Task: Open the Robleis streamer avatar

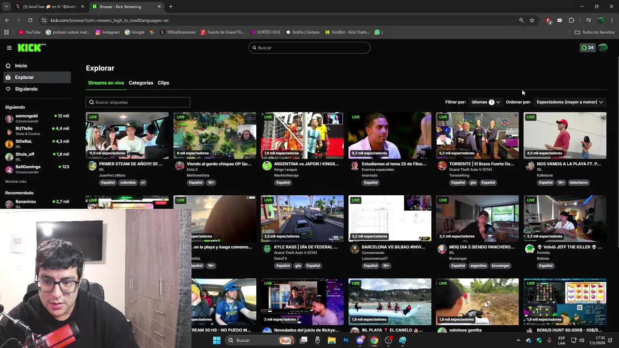Action: pyautogui.click(x=530, y=249)
